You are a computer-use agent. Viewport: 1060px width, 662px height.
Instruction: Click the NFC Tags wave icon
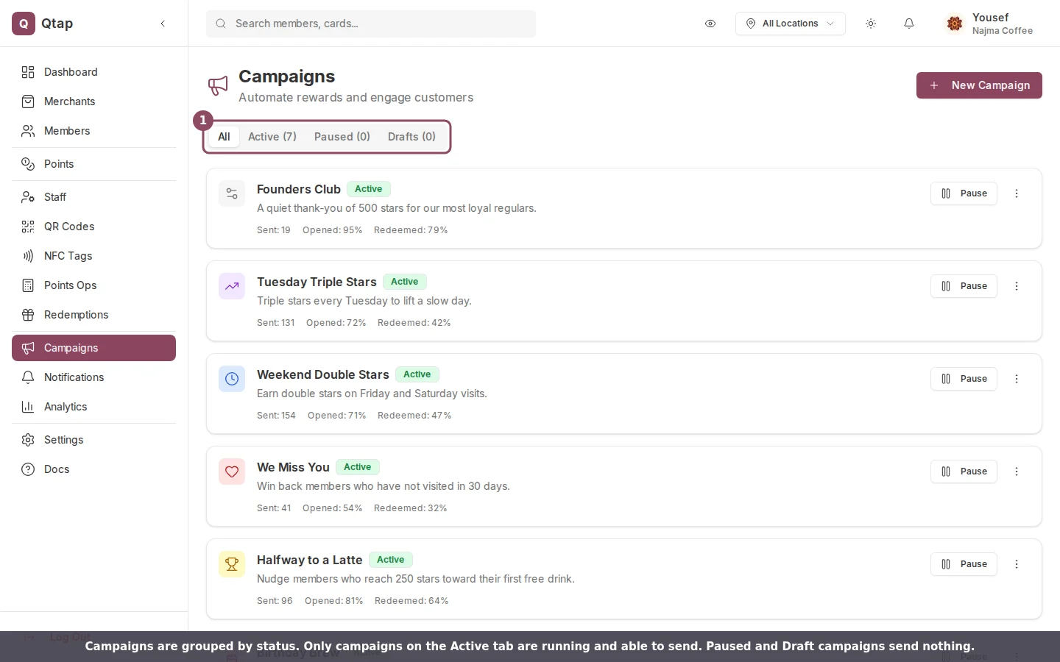coord(28,256)
